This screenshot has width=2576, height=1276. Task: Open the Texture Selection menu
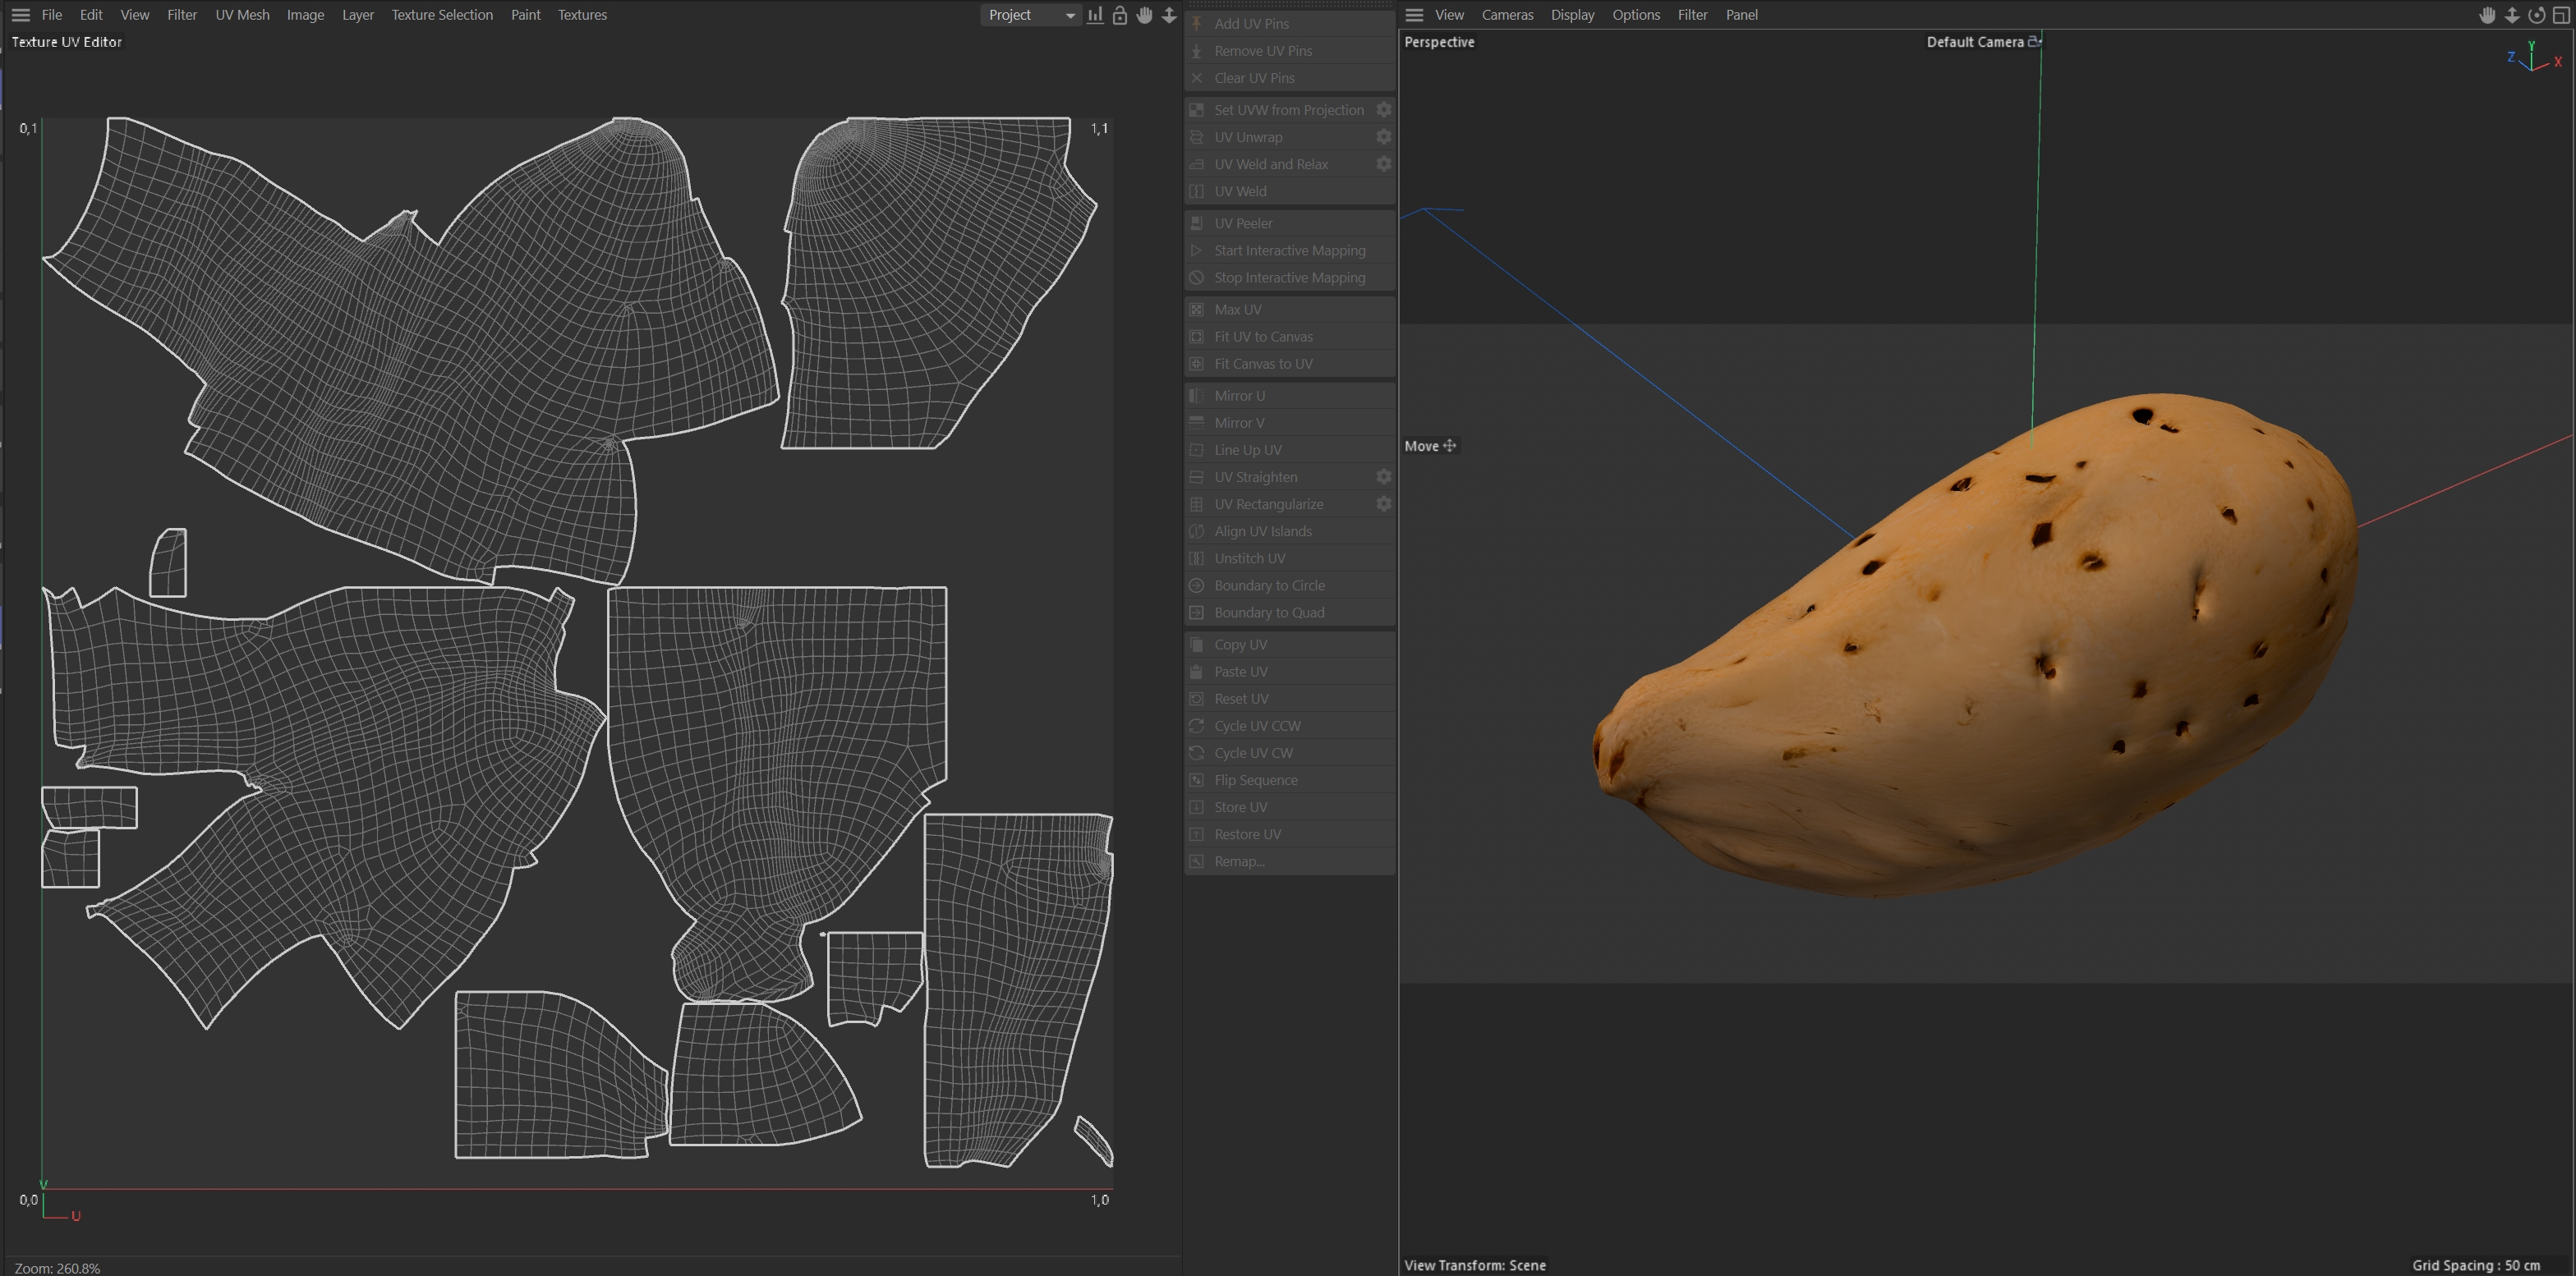[442, 15]
